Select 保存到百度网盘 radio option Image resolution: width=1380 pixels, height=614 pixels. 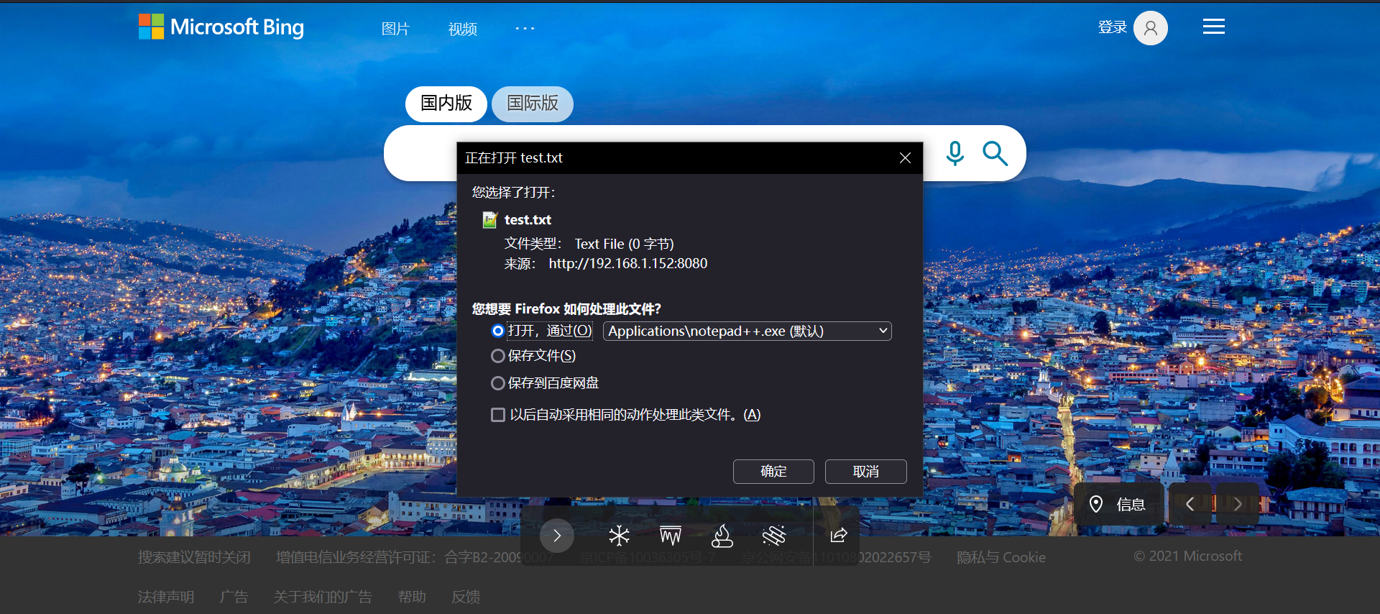tap(497, 383)
